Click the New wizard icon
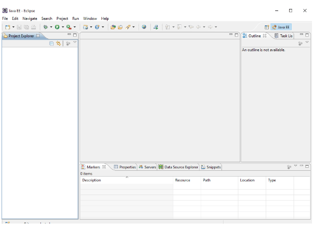 pyautogui.click(x=7, y=27)
